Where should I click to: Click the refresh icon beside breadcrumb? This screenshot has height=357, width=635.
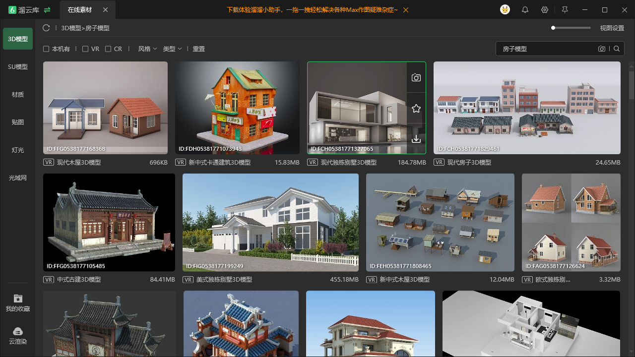[x=46, y=28]
